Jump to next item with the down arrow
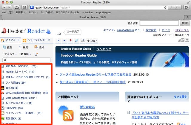Screen dimensions: 191x125 64,41
